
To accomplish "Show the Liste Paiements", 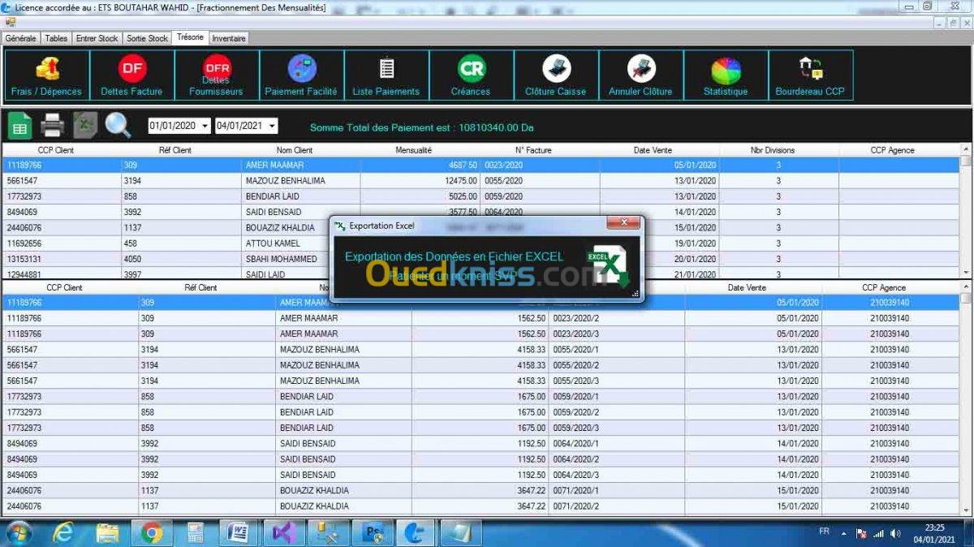I will tap(386, 75).
